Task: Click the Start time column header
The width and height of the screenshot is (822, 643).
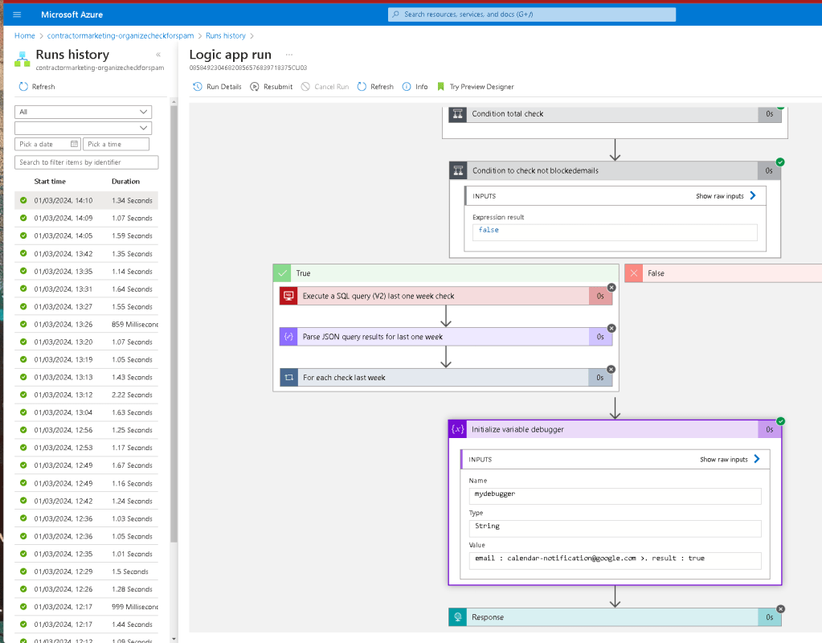Action: tap(50, 182)
